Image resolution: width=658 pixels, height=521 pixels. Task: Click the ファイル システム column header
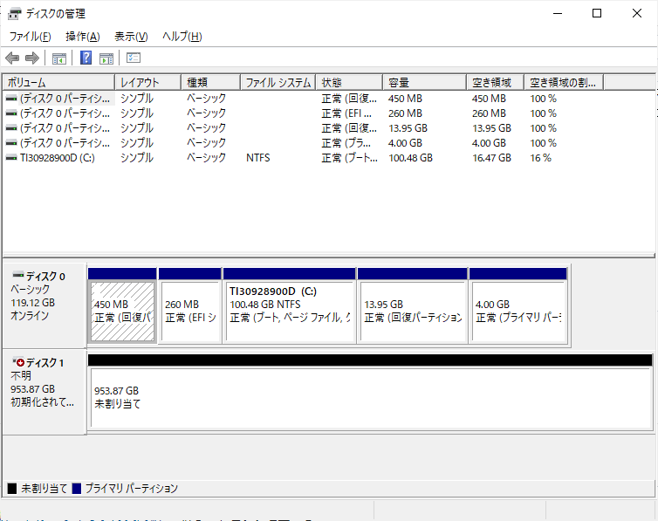coord(278,83)
